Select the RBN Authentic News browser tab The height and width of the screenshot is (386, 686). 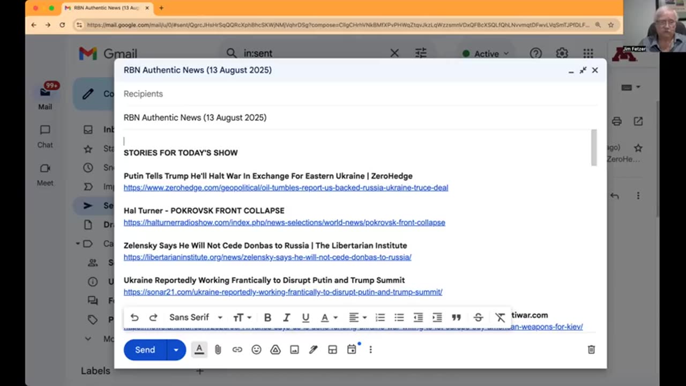coord(106,8)
